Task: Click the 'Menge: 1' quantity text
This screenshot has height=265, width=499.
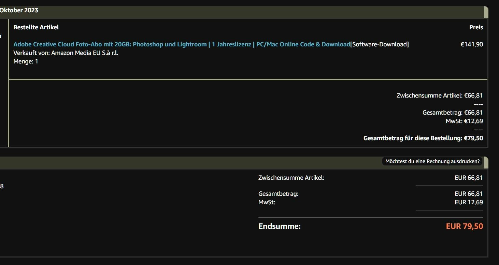Action: coord(26,62)
